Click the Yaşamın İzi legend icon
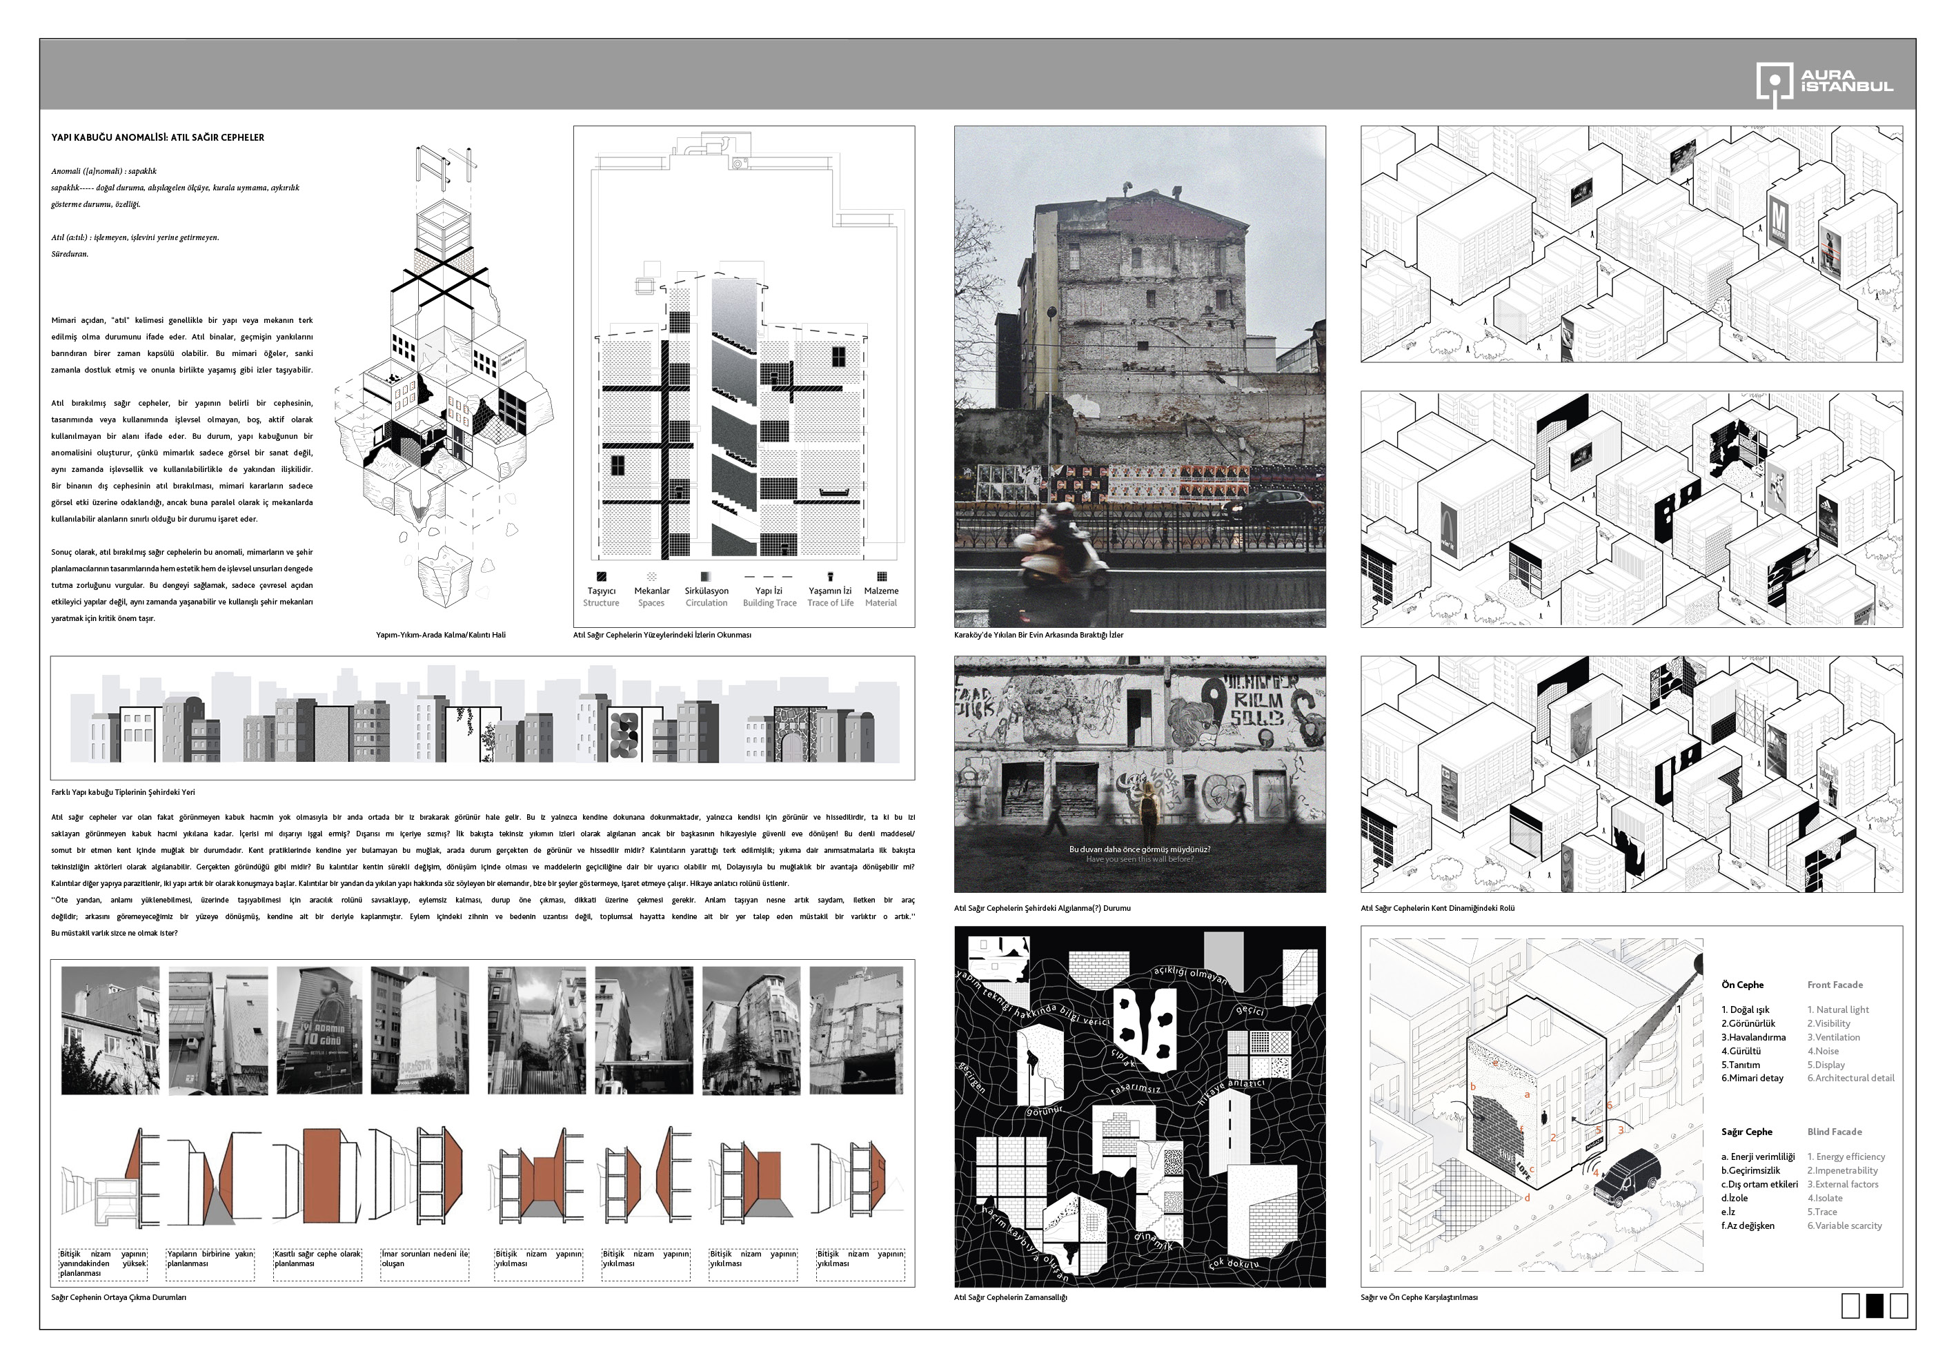Image resolution: width=1956 pixels, height=1369 pixels. (830, 576)
